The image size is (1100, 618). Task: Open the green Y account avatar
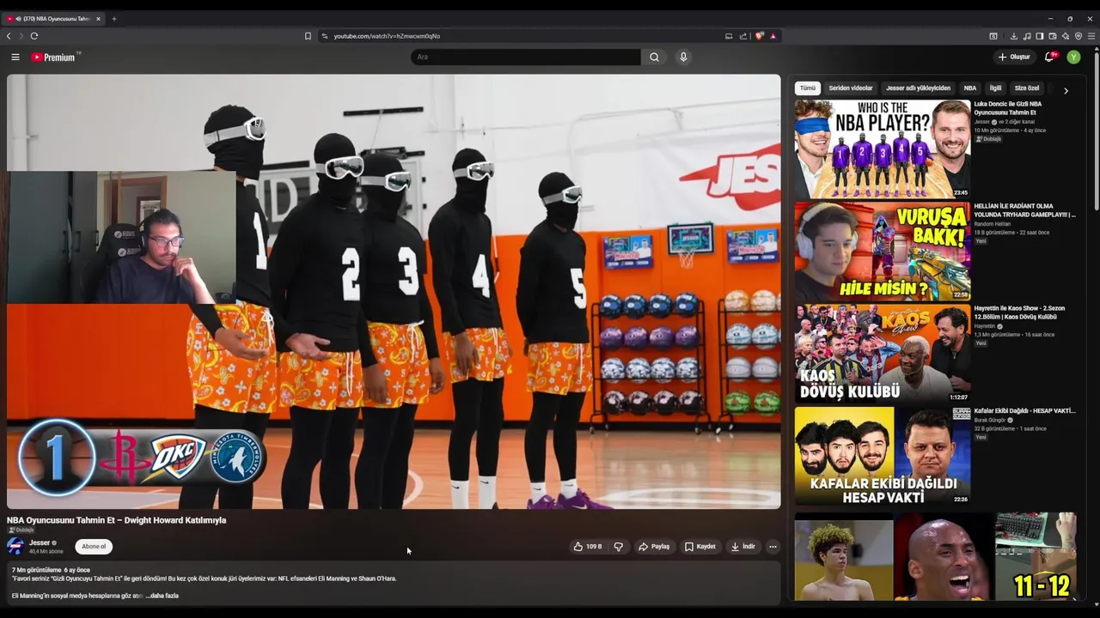1073,57
